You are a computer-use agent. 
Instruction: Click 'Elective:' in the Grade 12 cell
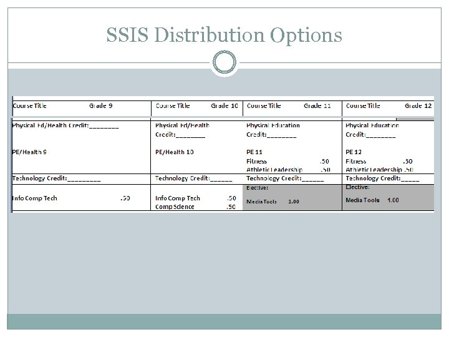(357, 187)
